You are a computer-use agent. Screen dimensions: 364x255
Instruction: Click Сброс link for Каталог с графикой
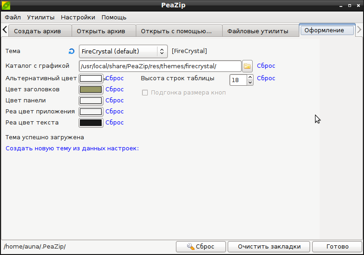click(x=266, y=66)
